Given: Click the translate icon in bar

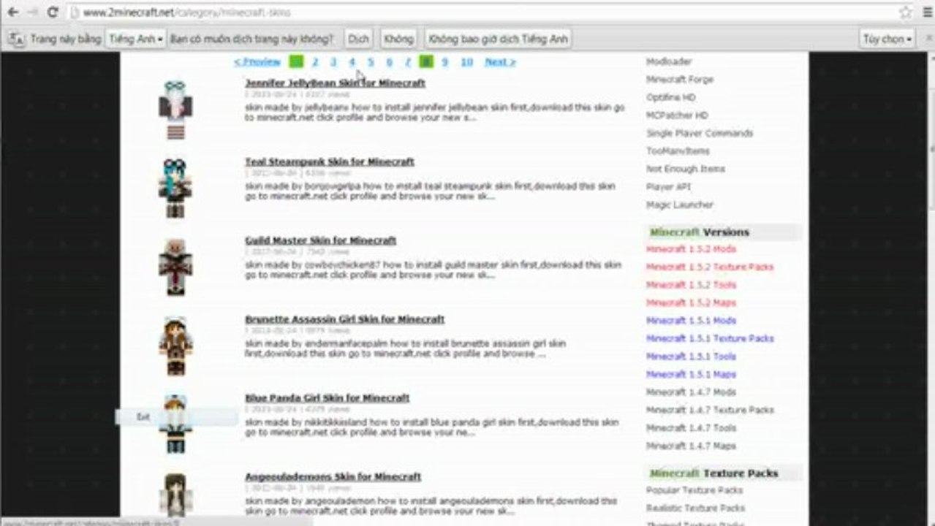Looking at the screenshot, I should [x=16, y=39].
